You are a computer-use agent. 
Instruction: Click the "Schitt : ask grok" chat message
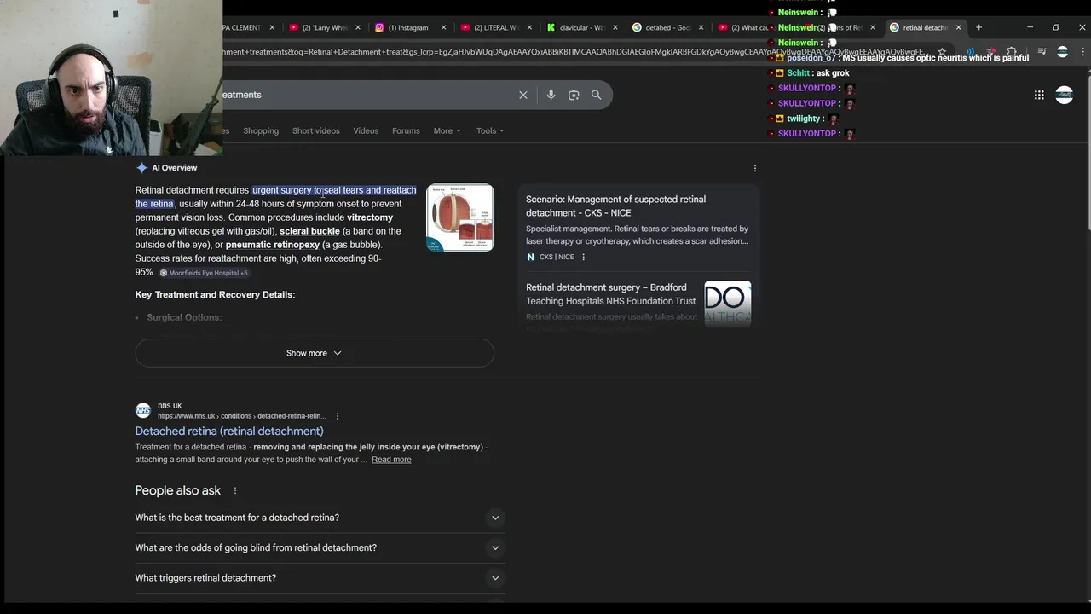click(817, 73)
